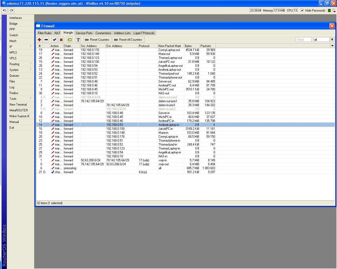
Task: Open the filter funnel icon
Action: [x=78, y=40]
